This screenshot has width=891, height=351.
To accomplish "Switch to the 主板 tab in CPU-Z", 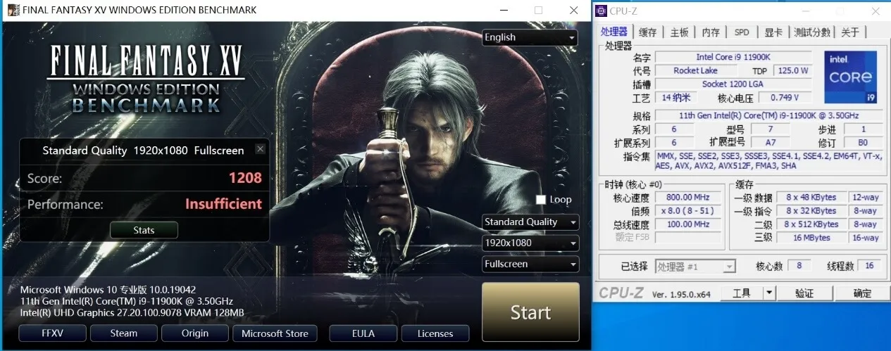I will pyautogui.click(x=679, y=32).
